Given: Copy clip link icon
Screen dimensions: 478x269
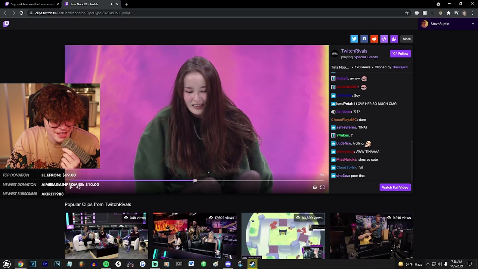Looking at the screenshot, I should (x=394, y=39).
